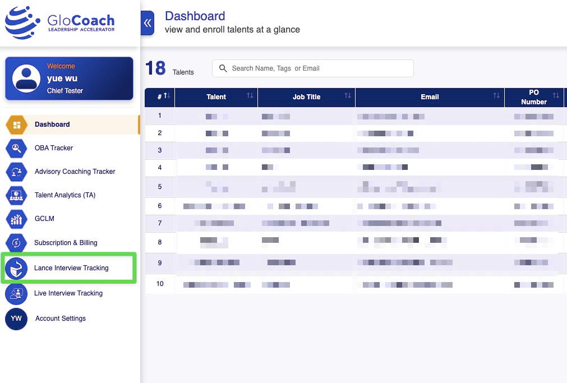The height and width of the screenshot is (383, 567).
Task: Click the PO Number column header
Action: pyautogui.click(x=534, y=97)
